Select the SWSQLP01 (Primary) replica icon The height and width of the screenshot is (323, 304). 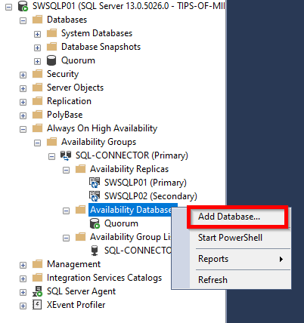point(95,183)
